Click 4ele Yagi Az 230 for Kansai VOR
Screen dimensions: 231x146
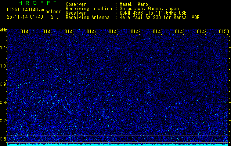click(159, 18)
